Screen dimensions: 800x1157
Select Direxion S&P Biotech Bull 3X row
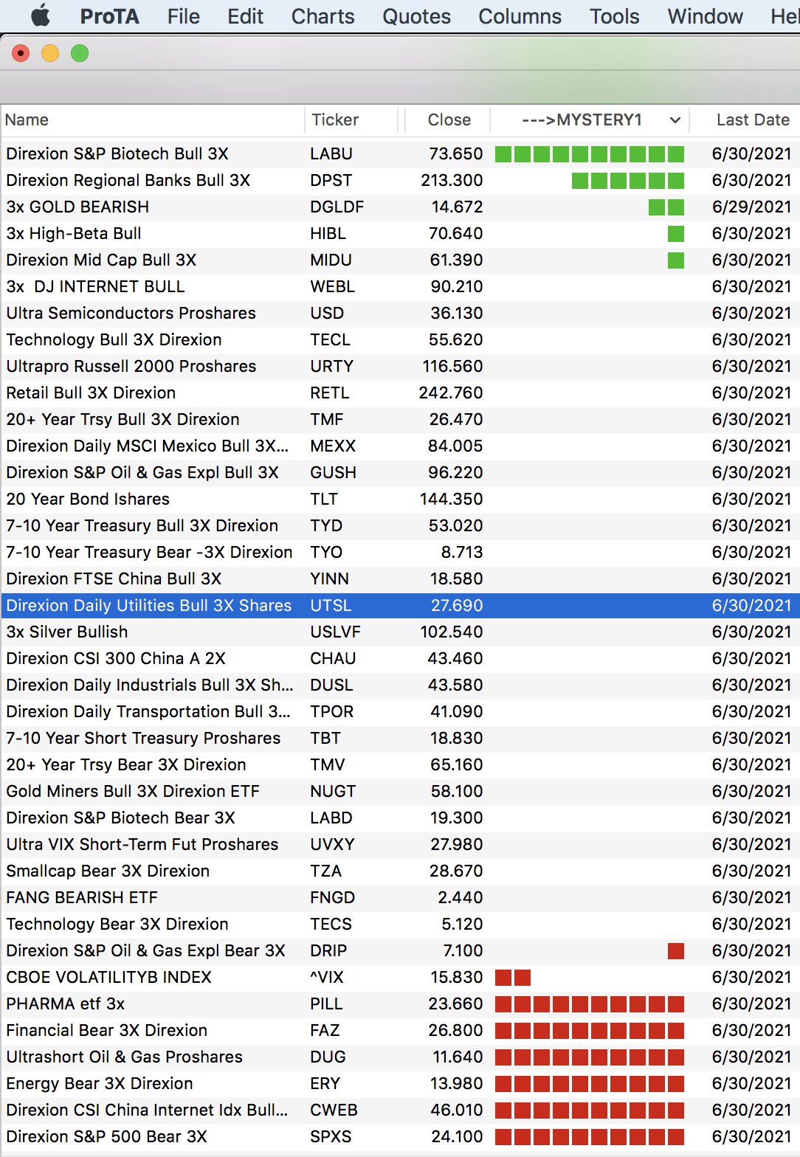pyautogui.click(x=400, y=153)
